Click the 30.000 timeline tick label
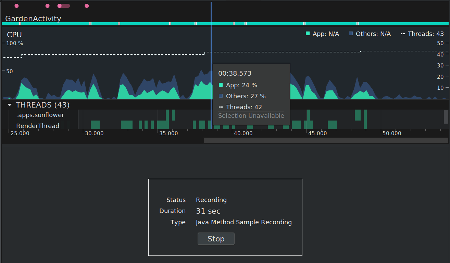 tap(94, 134)
